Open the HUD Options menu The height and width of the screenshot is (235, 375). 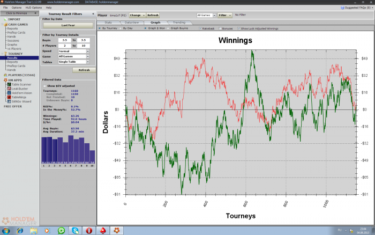click(x=33, y=8)
